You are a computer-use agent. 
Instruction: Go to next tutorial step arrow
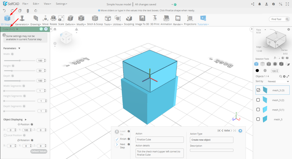(232, 131)
